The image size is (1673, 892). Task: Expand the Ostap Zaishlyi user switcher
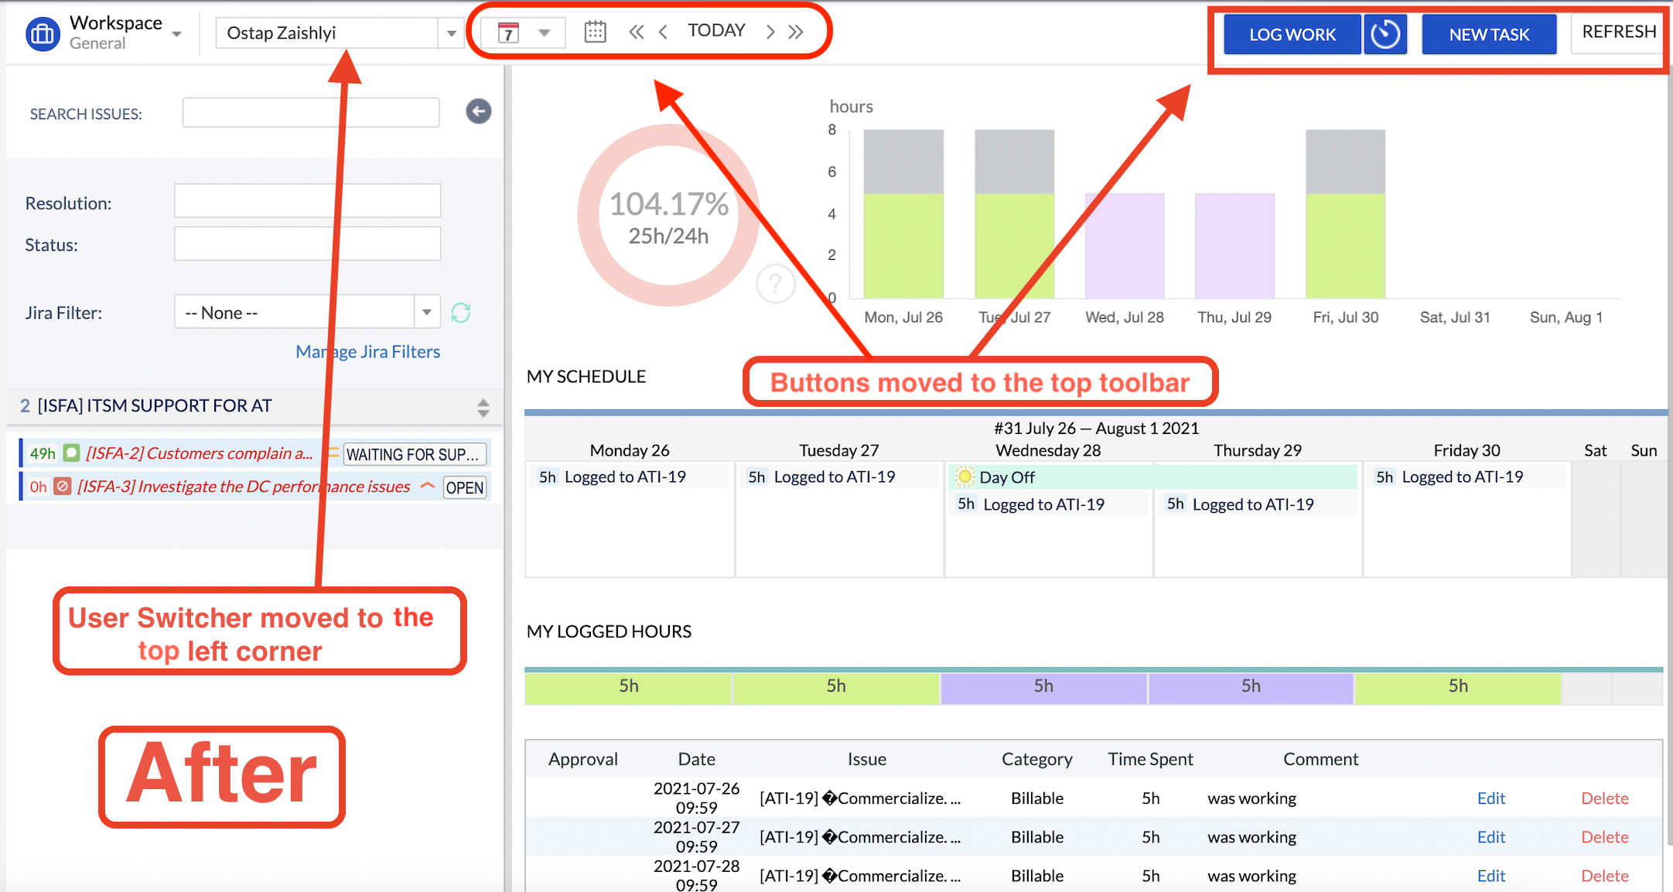pos(451,33)
